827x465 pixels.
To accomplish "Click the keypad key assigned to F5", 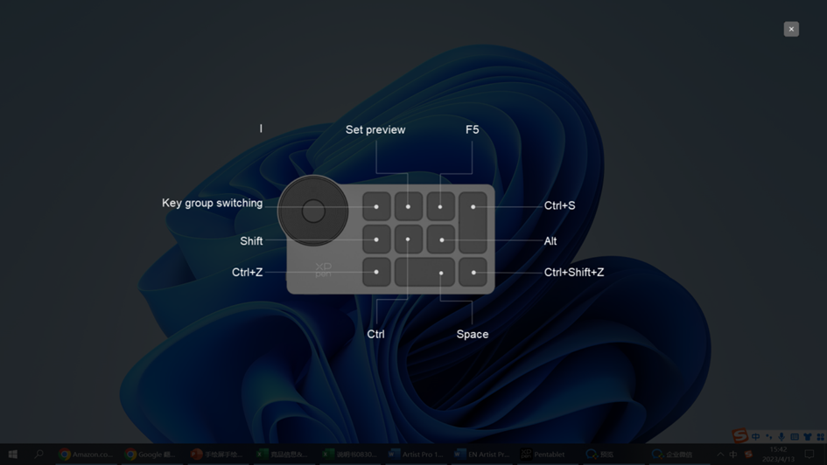I will [x=440, y=207].
